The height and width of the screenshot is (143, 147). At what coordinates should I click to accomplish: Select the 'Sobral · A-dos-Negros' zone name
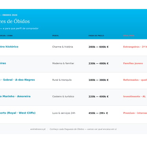(19, 80)
